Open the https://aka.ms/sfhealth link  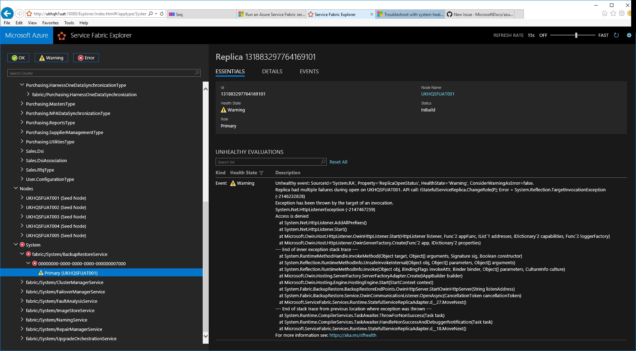(x=353, y=335)
